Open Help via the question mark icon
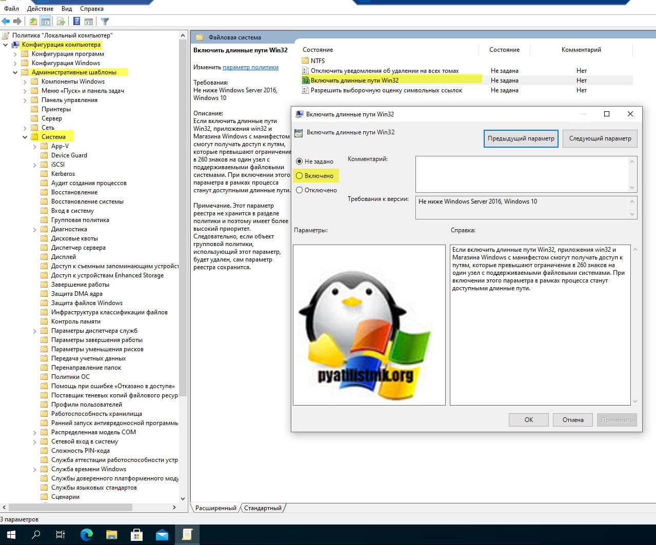The image size is (656, 545). [76, 21]
